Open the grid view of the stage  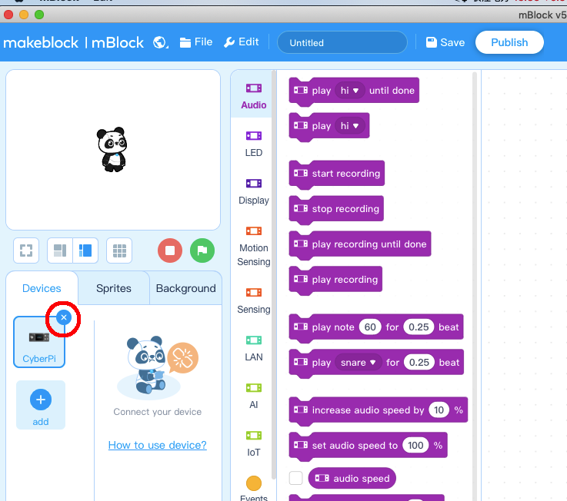[119, 250]
